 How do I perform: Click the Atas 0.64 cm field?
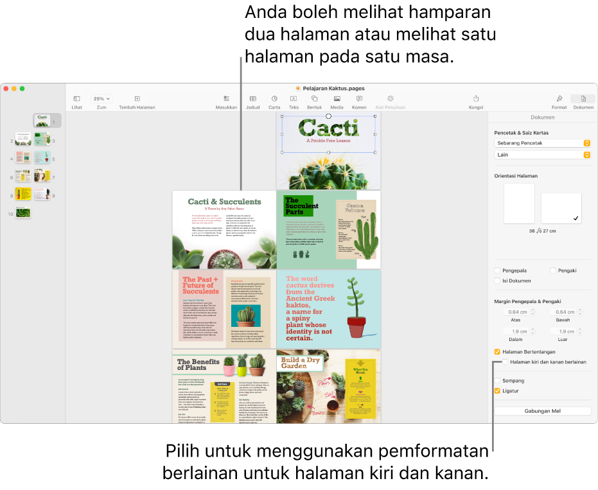(x=516, y=312)
